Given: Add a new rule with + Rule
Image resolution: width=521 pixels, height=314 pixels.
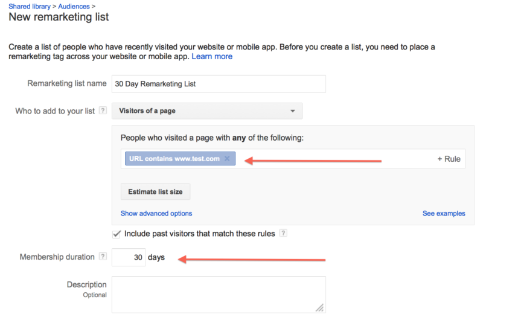Looking at the screenshot, I should tap(449, 159).
